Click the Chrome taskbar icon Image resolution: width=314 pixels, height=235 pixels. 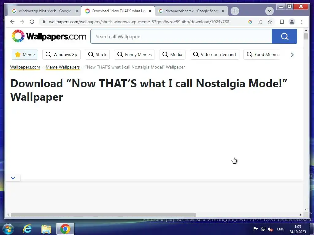[65, 229]
